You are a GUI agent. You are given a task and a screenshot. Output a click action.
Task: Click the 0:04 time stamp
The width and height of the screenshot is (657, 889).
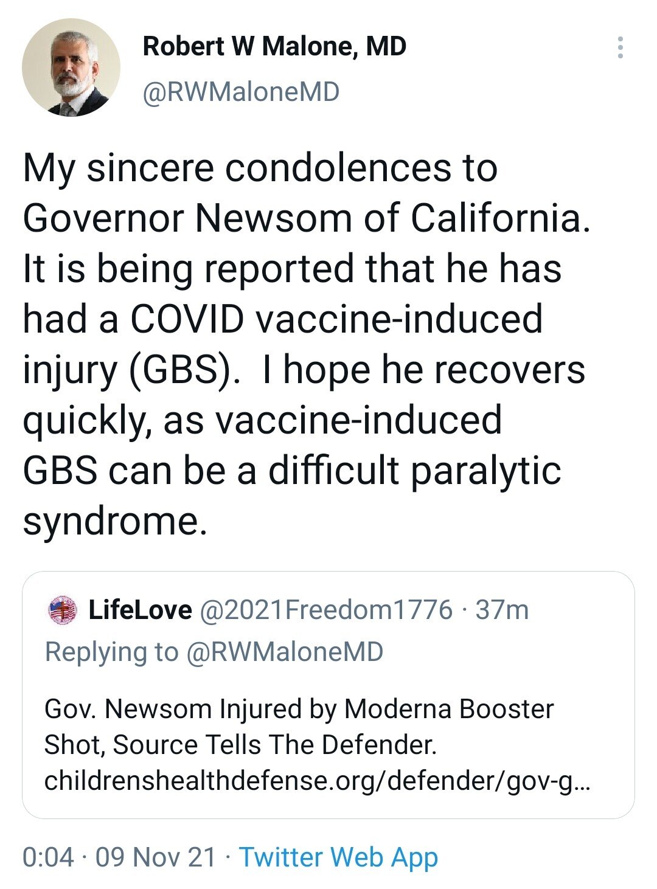click(48, 857)
